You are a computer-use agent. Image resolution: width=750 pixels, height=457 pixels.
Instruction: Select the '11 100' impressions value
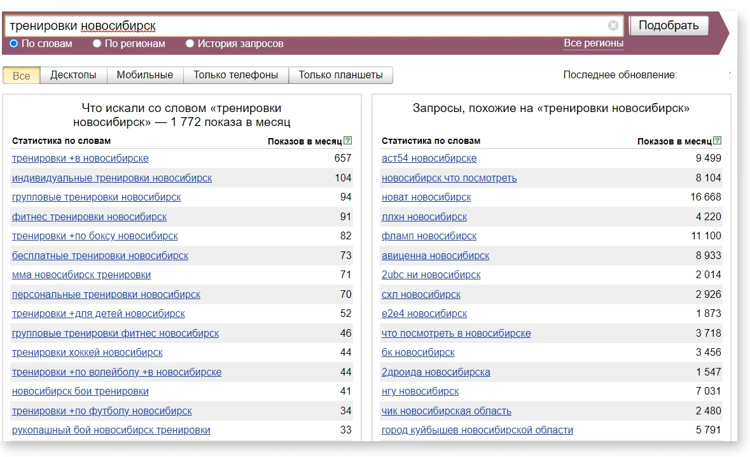706,236
